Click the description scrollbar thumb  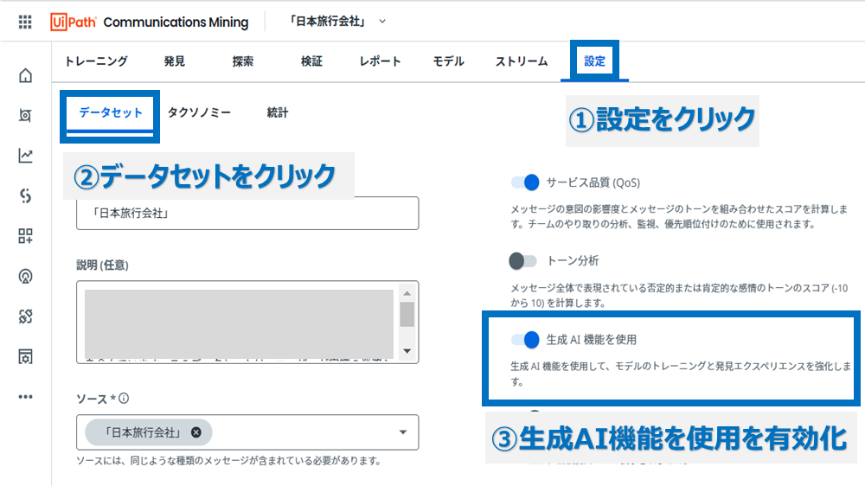pos(407,315)
